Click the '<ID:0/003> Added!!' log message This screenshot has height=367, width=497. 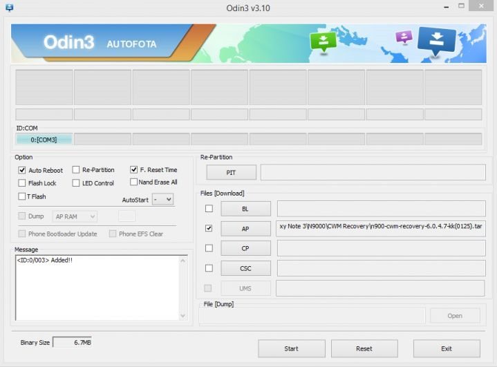[44, 260]
